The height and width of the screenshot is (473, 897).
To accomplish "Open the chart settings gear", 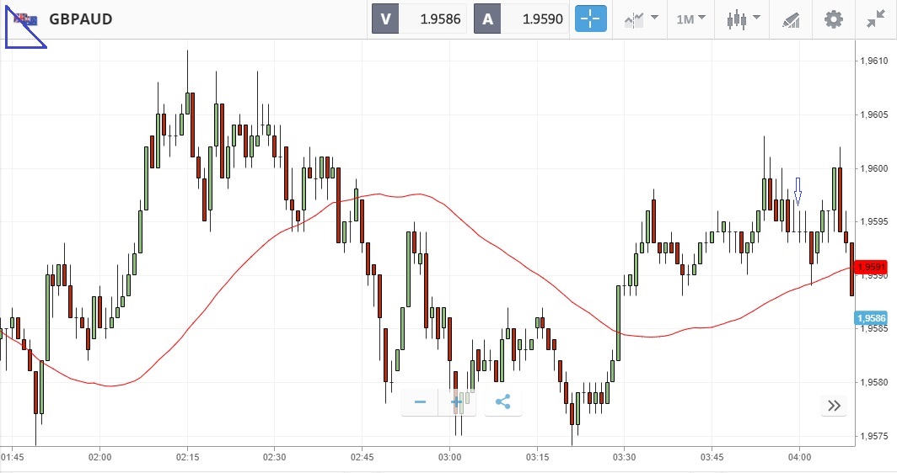I will [x=833, y=19].
